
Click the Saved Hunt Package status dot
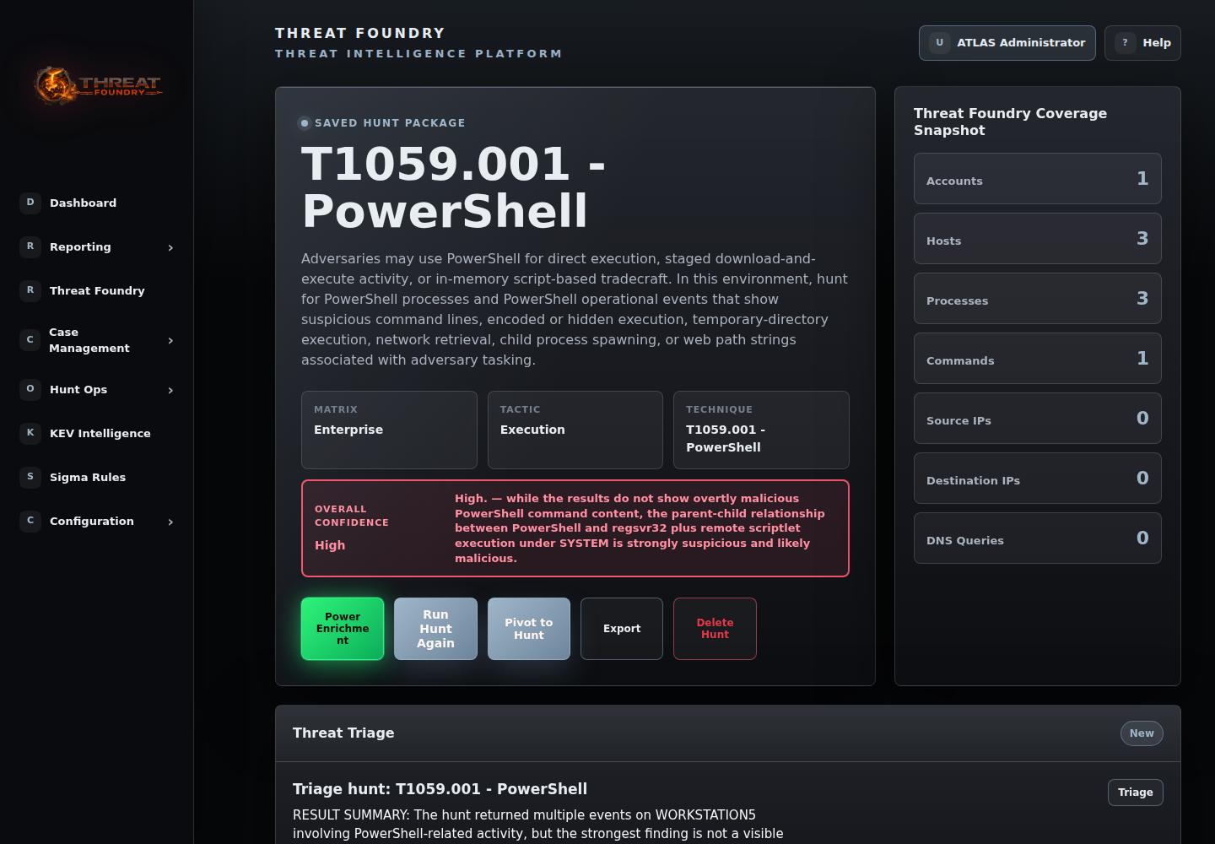(x=305, y=123)
